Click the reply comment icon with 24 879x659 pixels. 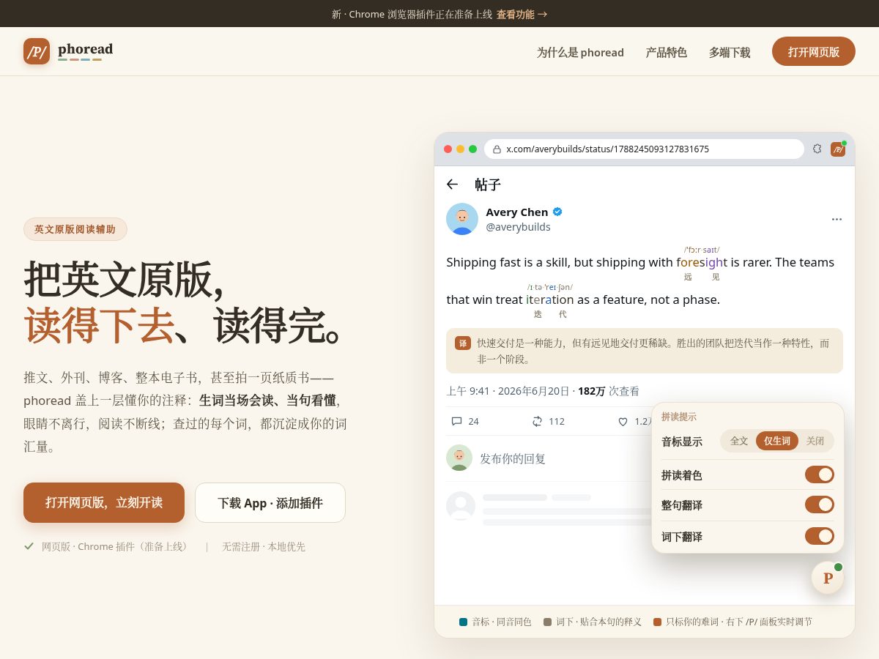point(457,421)
